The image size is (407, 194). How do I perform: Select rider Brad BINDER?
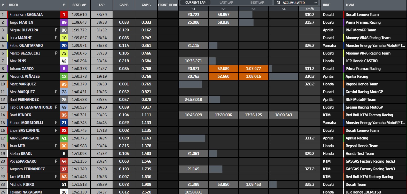(20, 115)
